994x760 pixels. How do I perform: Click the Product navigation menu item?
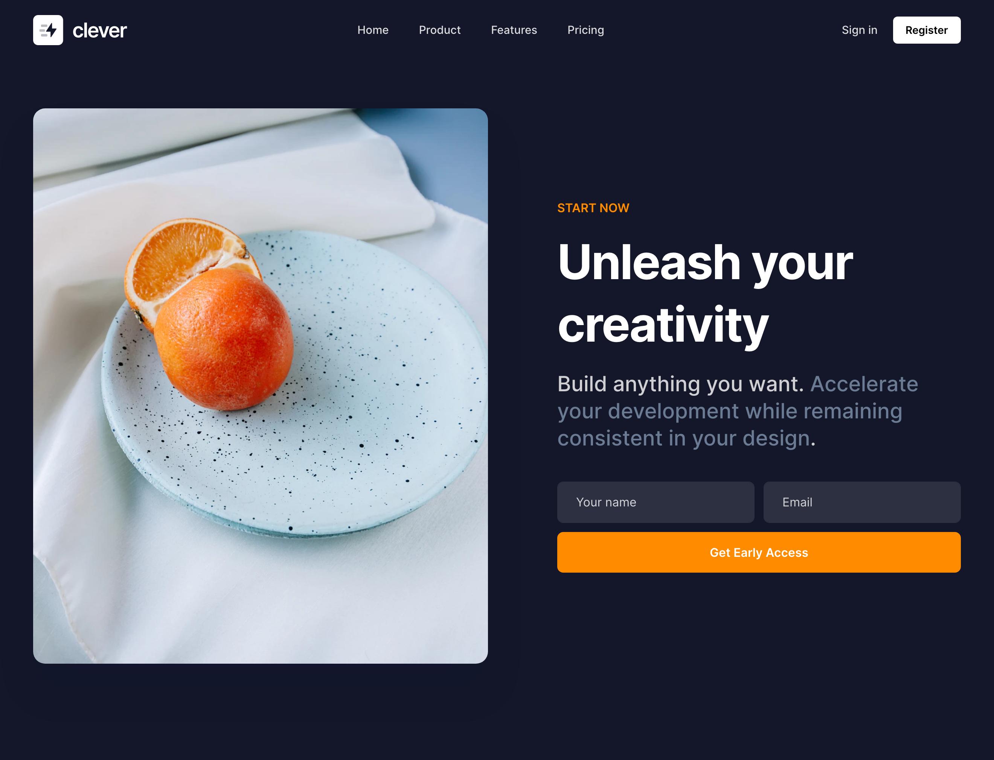tap(440, 30)
